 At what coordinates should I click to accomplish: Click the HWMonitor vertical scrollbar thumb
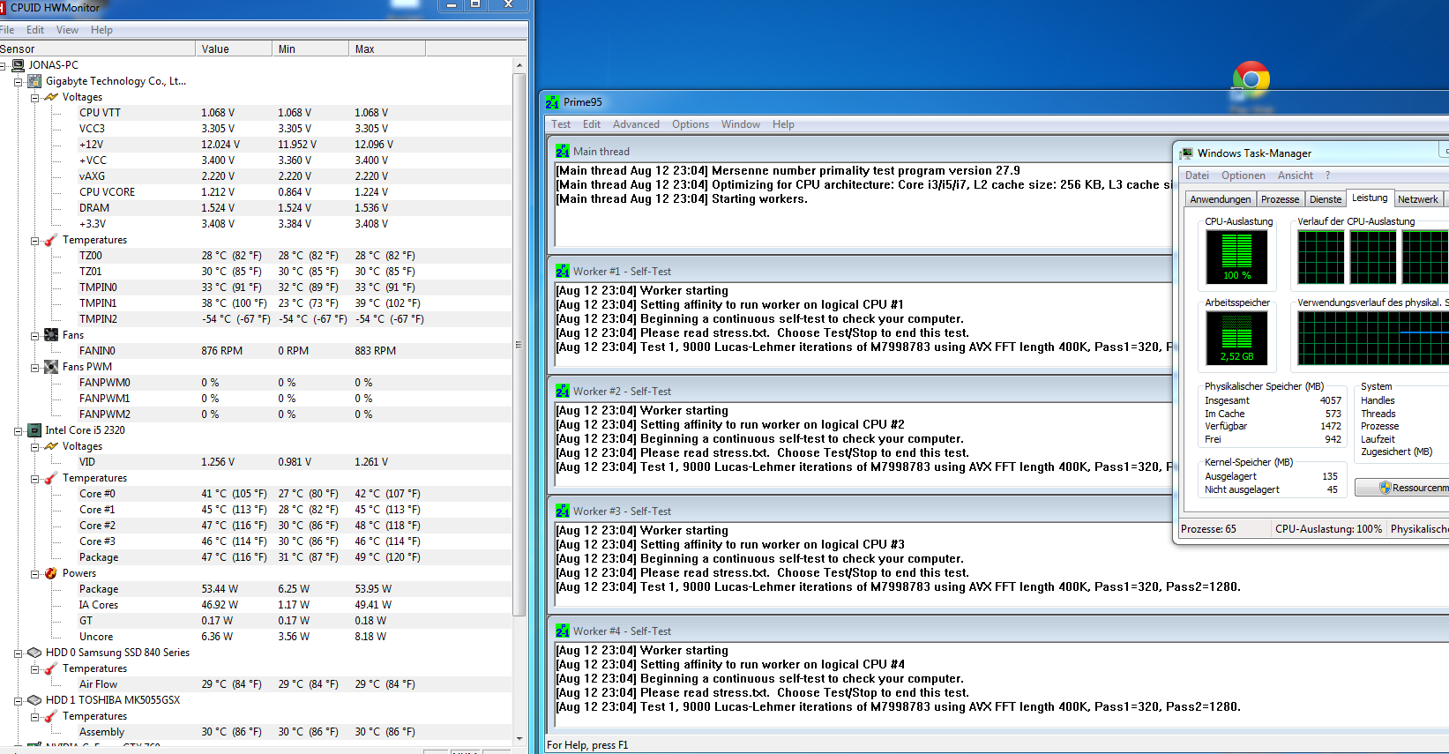[519, 345]
